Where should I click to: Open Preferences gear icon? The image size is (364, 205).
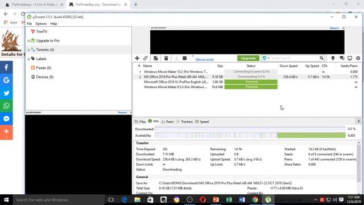click(358, 58)
